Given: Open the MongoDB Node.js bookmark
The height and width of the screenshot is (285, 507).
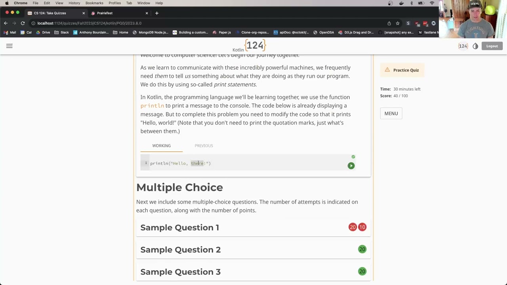Looking at the screenshot, I should pyautogui.click(x=151, y=32).
